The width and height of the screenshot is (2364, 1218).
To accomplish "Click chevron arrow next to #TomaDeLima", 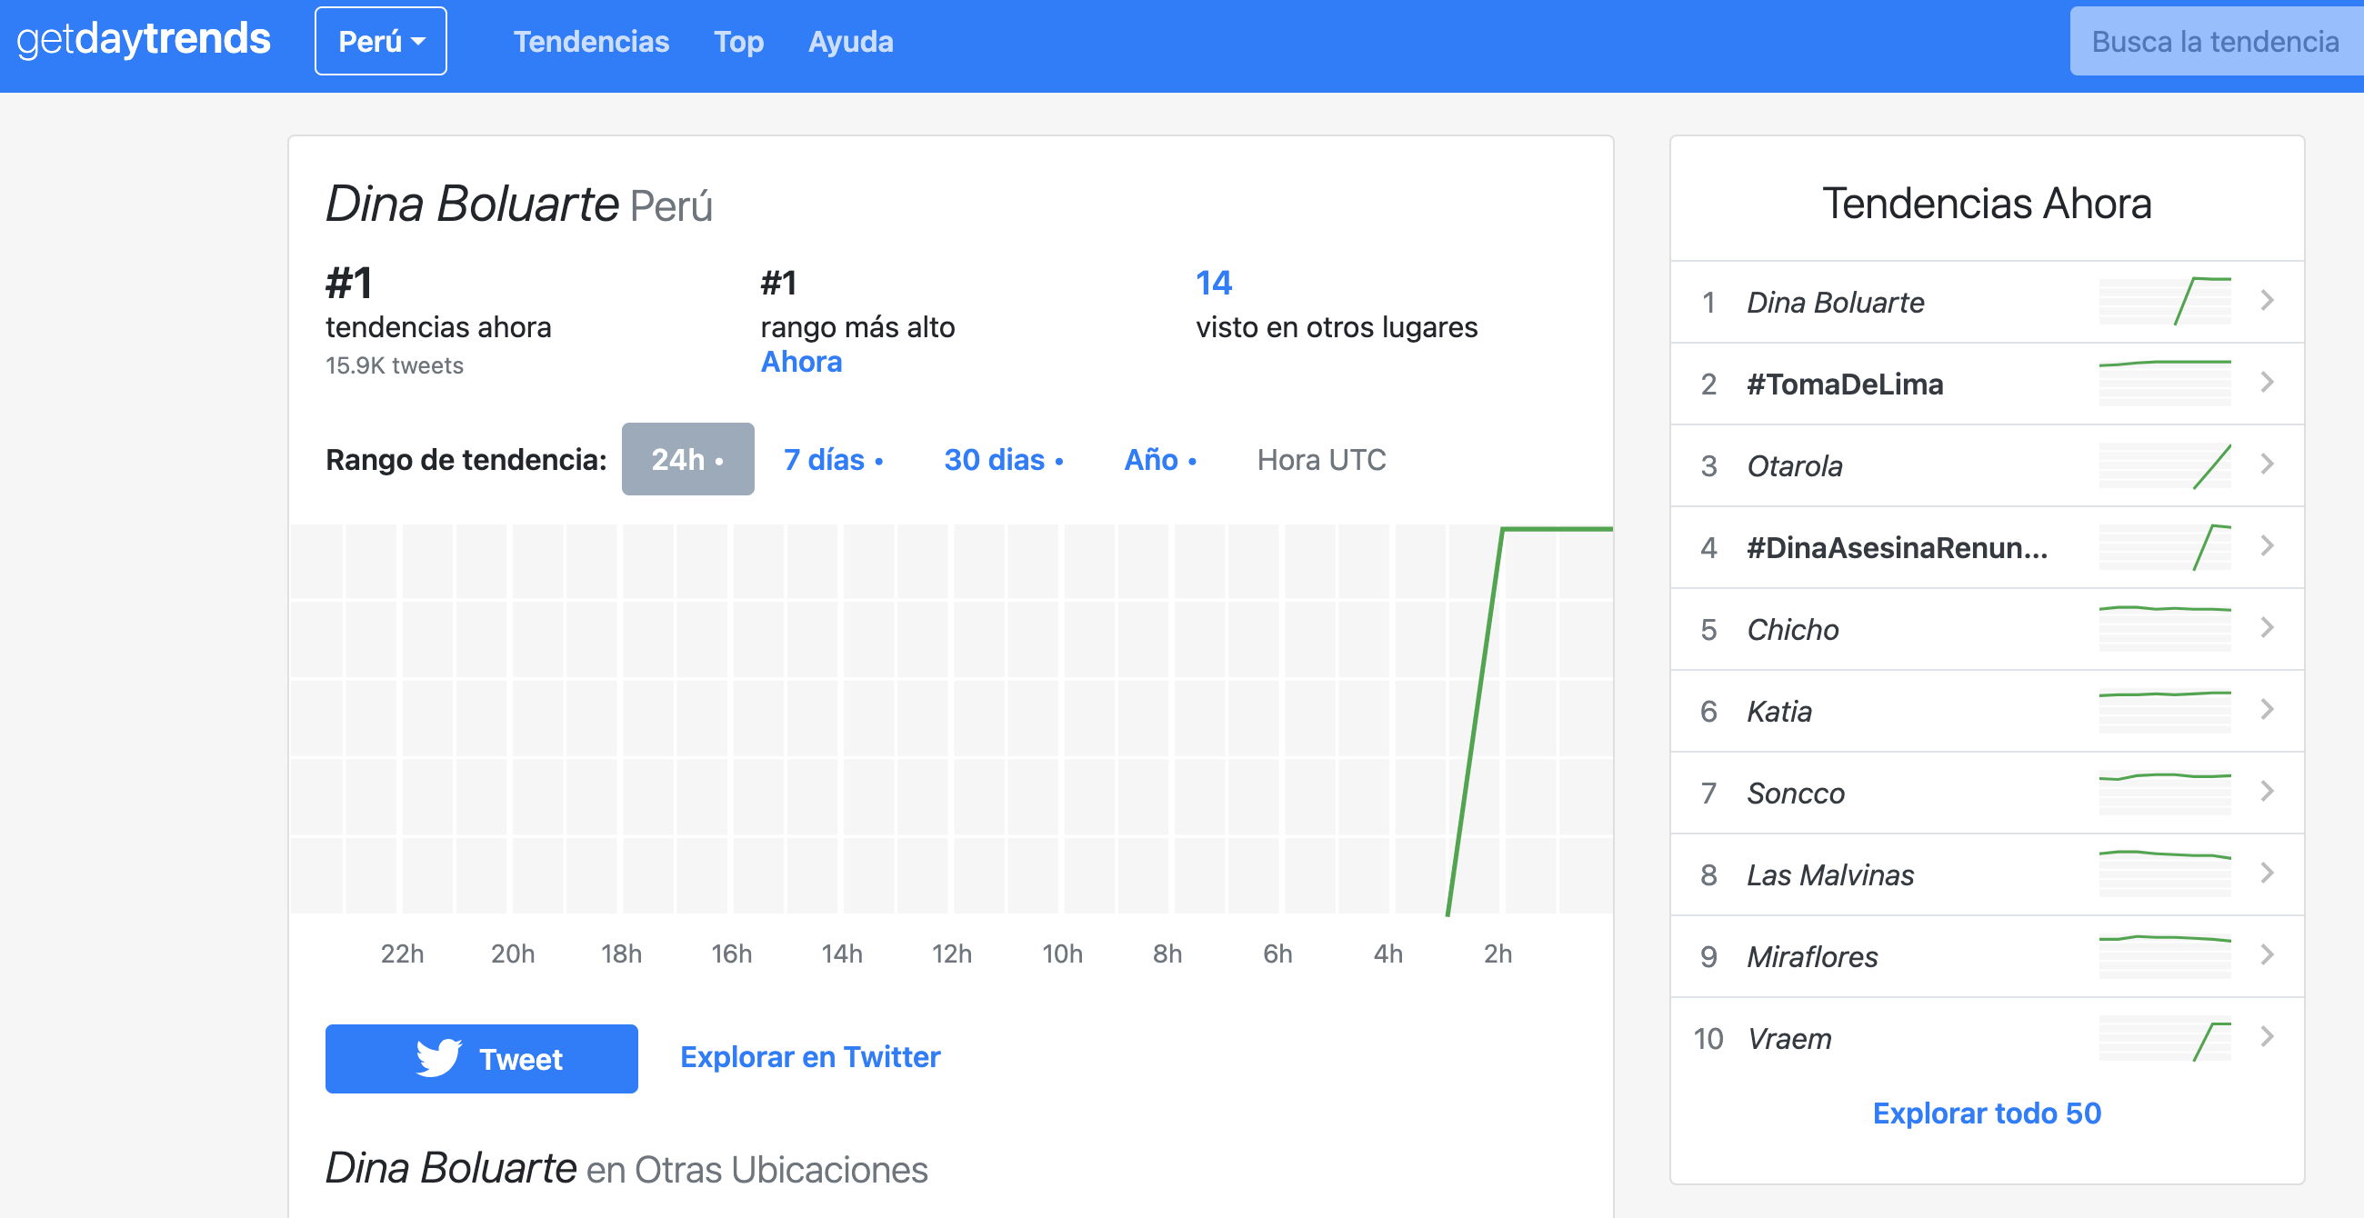I will coord(2267,384).
